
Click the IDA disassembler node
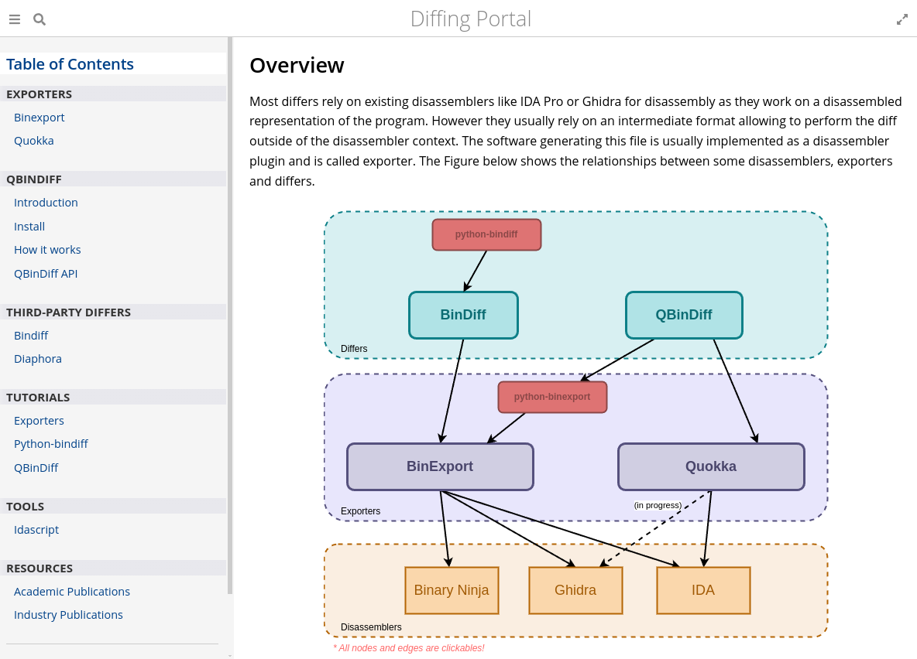(703, 591)
